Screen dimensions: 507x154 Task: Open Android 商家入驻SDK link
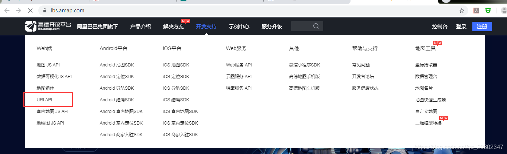pos(121,135)
